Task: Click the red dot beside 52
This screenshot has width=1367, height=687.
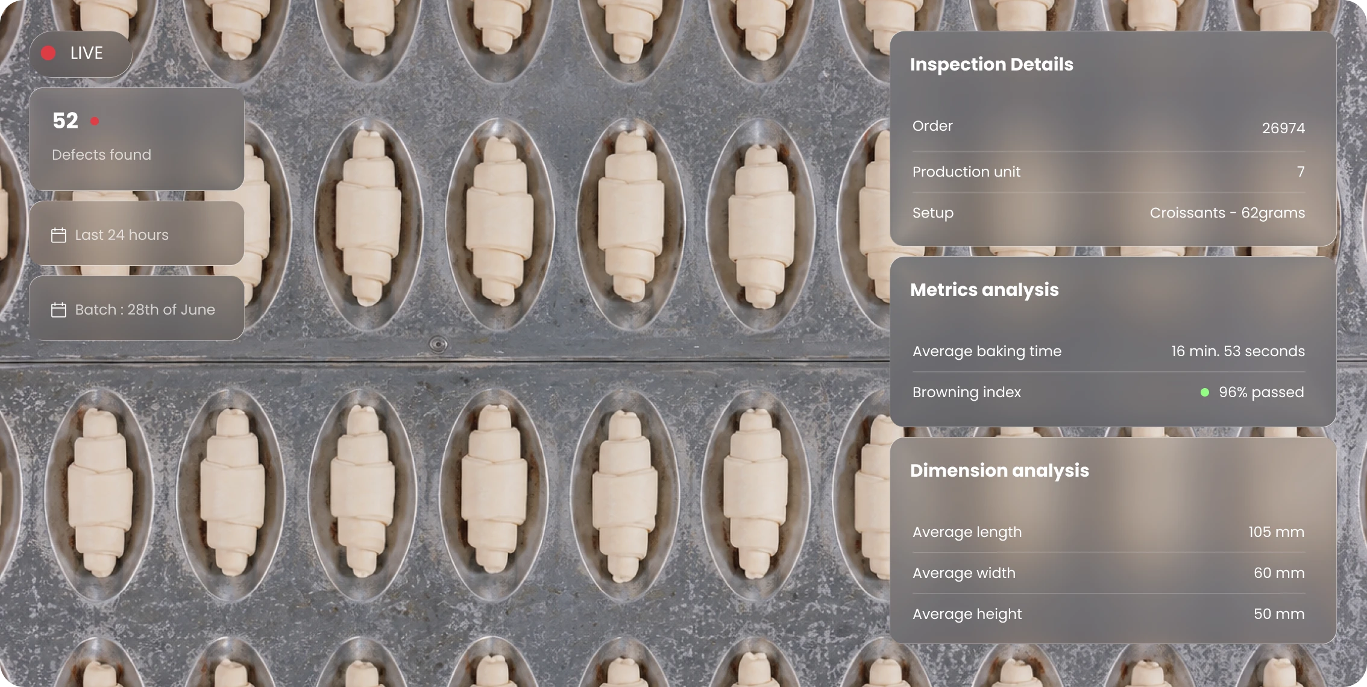Action: coord(95,121)
